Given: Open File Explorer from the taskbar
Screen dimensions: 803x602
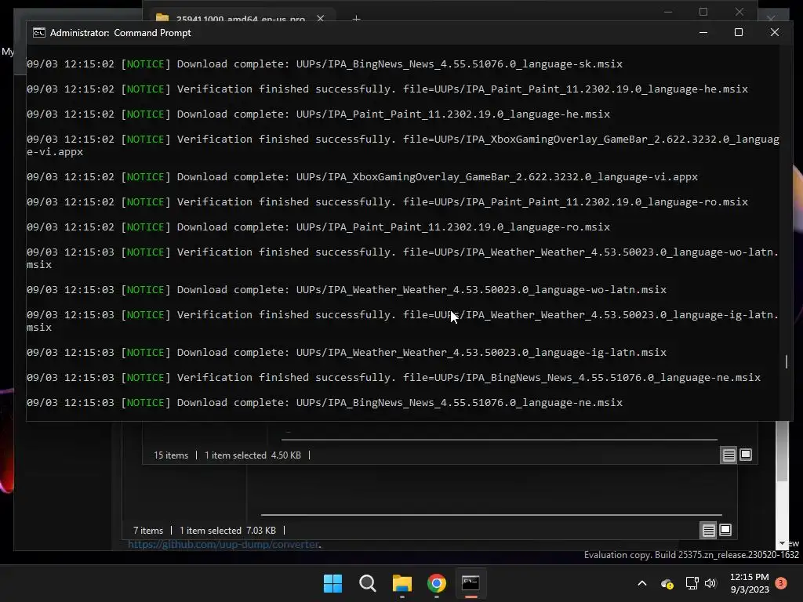Looking at the screenshot, I should pos(402,583).
